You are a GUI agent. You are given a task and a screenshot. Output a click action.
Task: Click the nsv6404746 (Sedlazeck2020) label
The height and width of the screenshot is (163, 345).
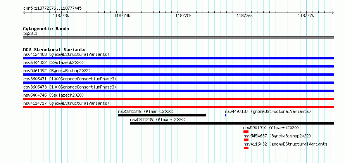click(53, 95)
